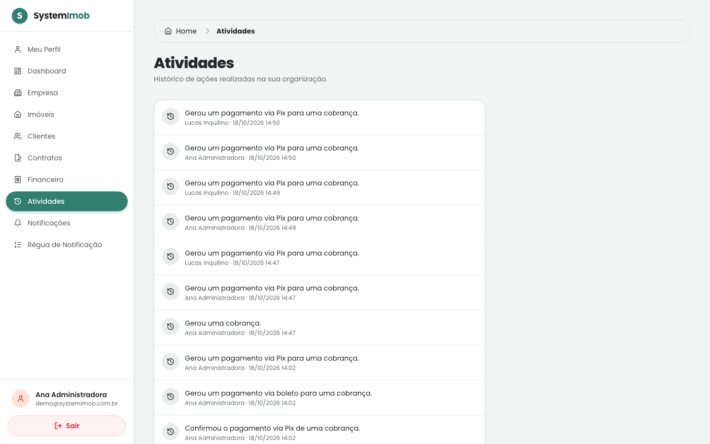This screenshot has width=710, height=444.
Task: Go to Dashboard menu item
Action: click(67, 71)
